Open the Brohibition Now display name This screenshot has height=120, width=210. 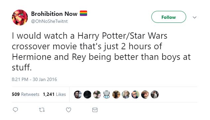point(54,14)
